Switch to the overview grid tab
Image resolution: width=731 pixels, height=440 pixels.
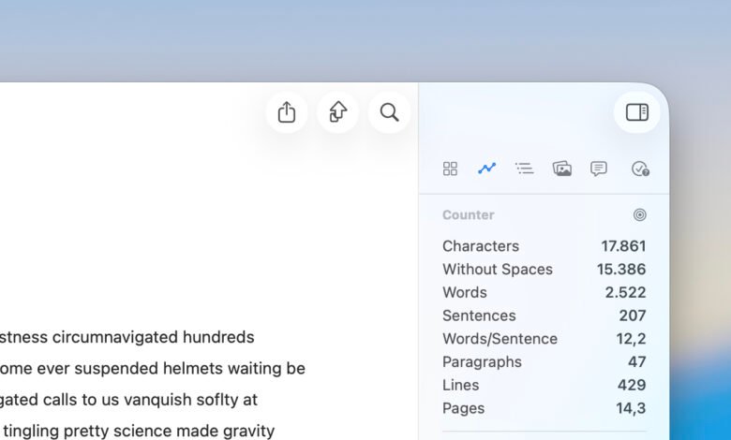(450, 169)
